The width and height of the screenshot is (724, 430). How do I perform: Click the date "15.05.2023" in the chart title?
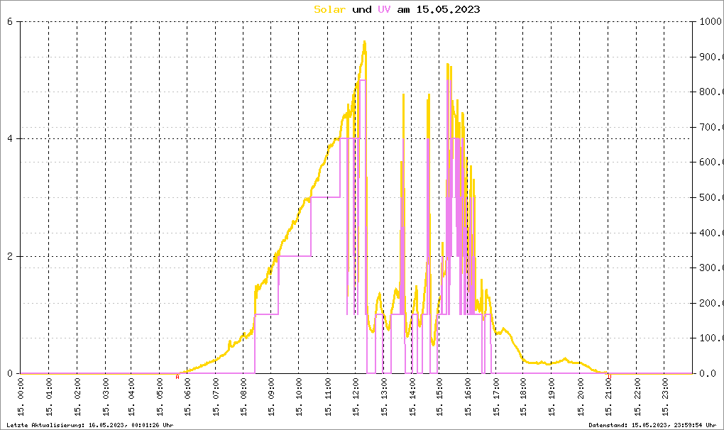pyautogui.click(x=448, y=9)
